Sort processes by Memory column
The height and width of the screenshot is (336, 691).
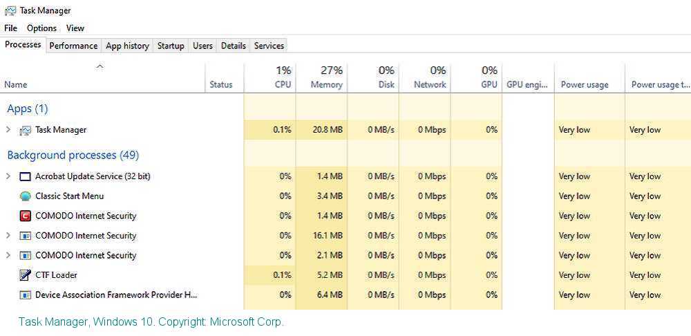coord(322,79)
